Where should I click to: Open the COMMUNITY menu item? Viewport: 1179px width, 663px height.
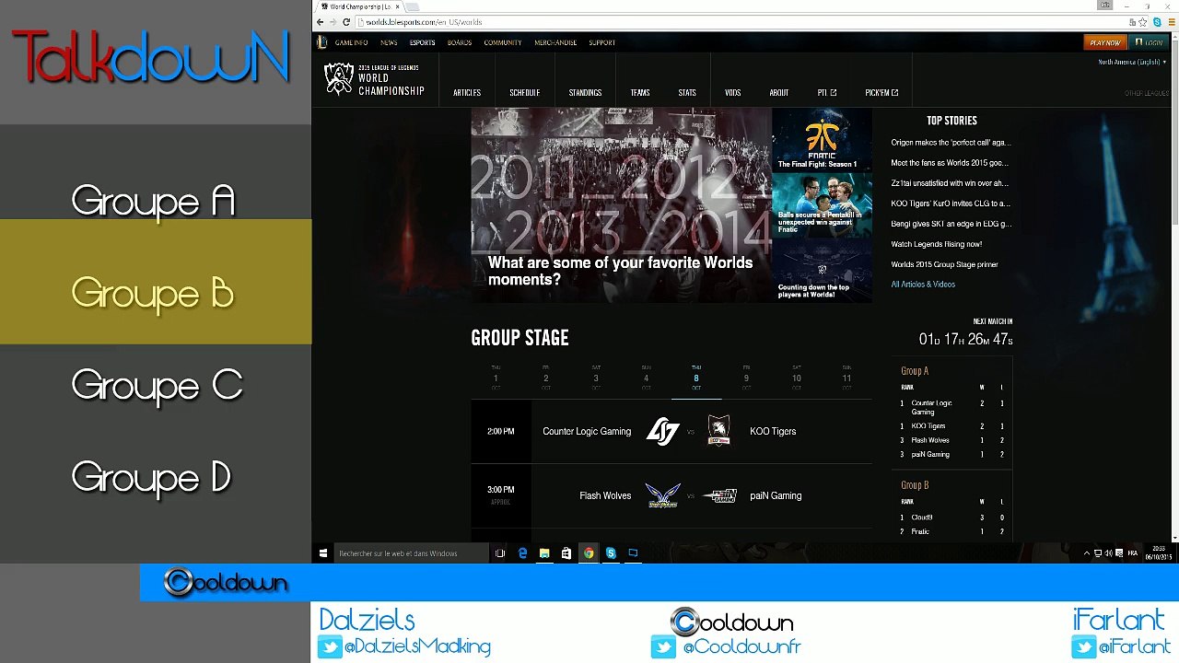point(503,42)
